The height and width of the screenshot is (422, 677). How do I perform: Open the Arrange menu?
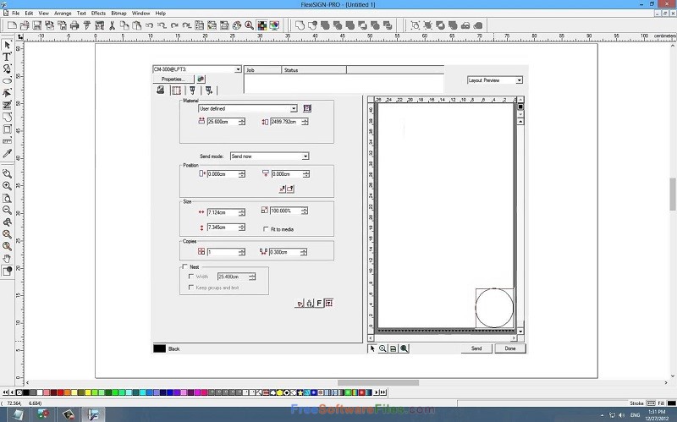click(x=63, y=14)
